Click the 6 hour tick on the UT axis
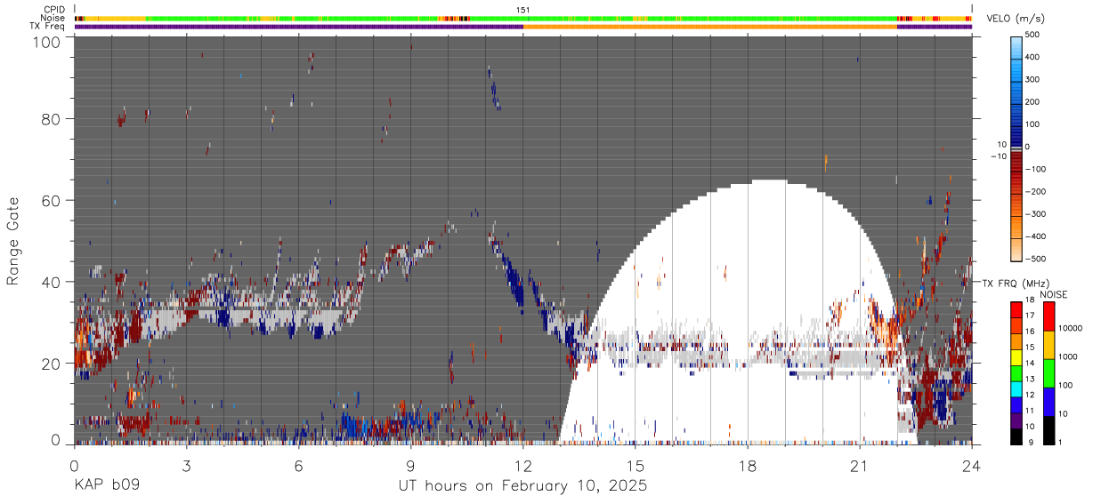The width and height of the screenshot is (1093, 504). (299, 465)
